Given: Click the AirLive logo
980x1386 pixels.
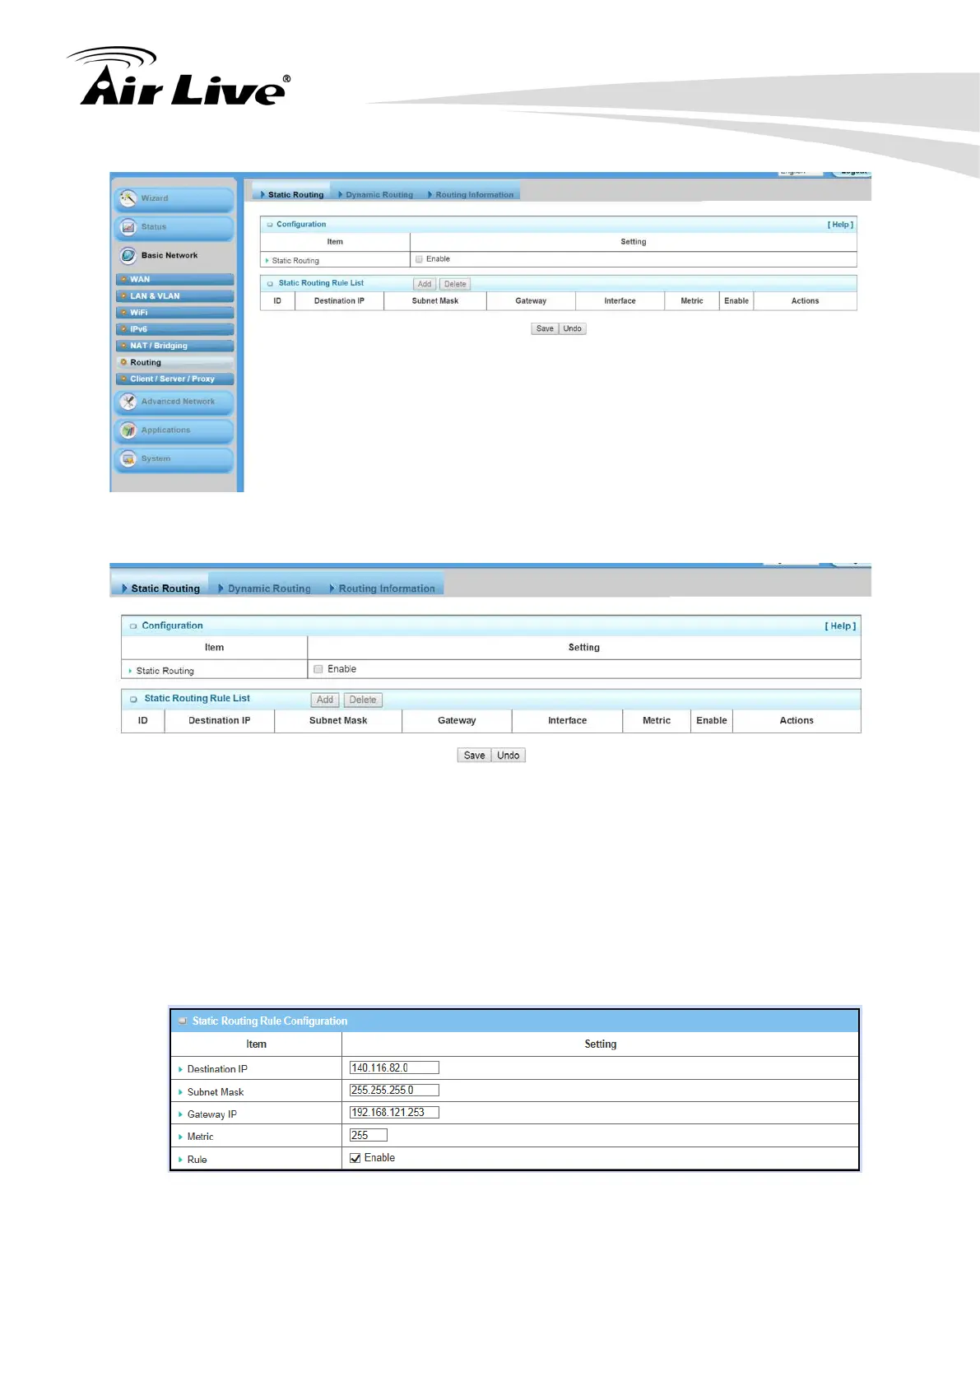Looking at the screenshot, I should (179, 78).
